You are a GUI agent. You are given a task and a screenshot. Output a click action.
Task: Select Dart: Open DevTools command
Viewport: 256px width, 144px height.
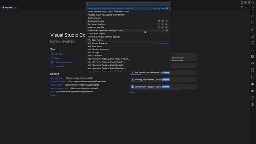[x=128, y=24]
